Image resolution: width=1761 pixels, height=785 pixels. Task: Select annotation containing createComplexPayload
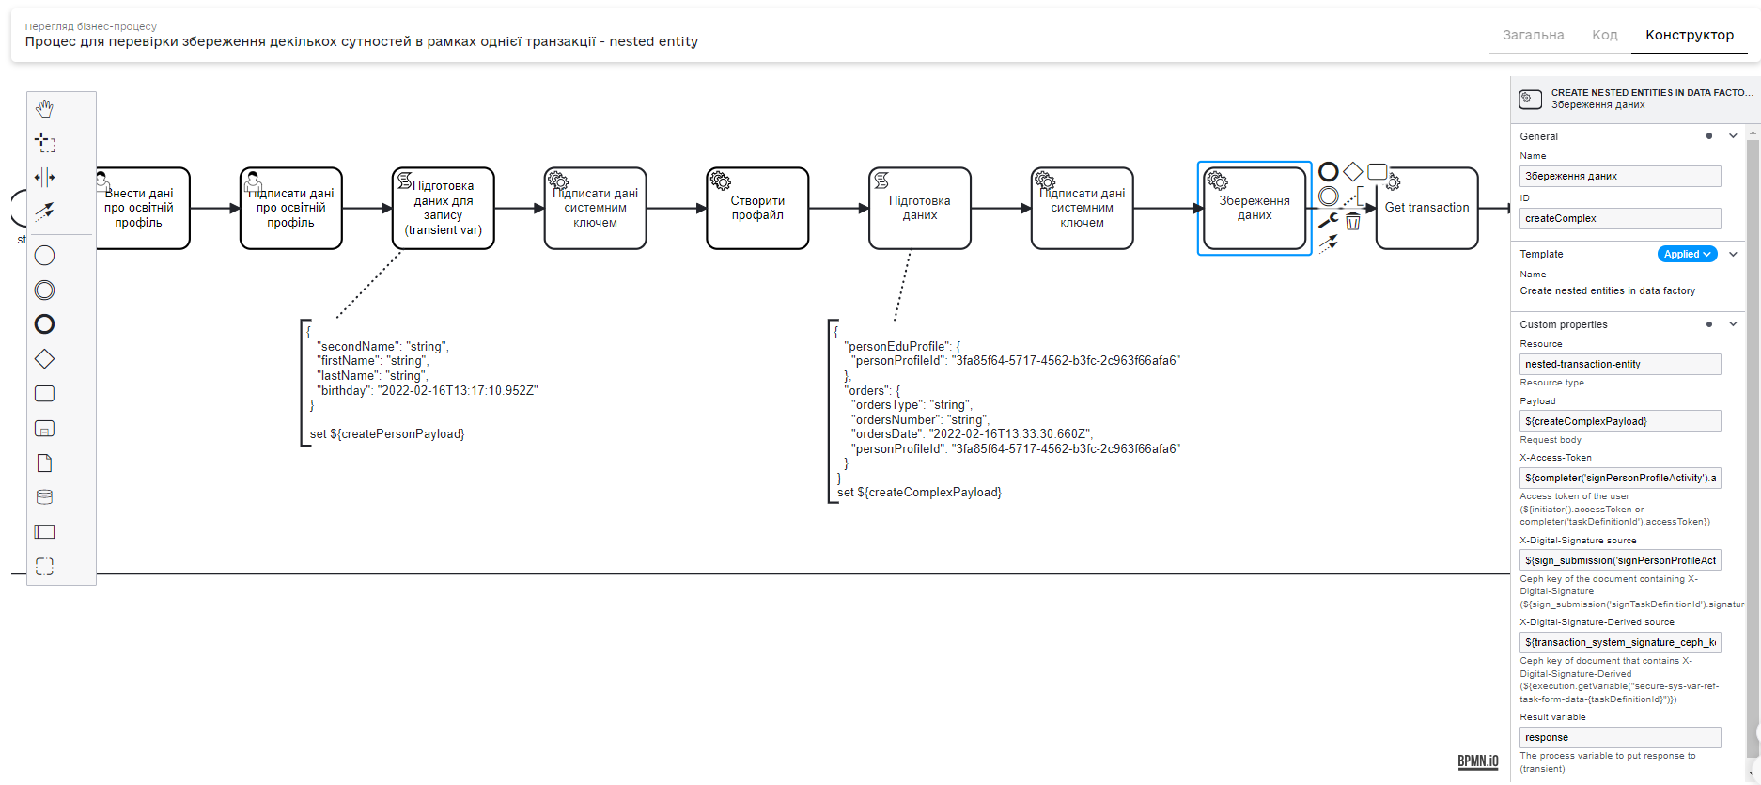[1005, 412]
